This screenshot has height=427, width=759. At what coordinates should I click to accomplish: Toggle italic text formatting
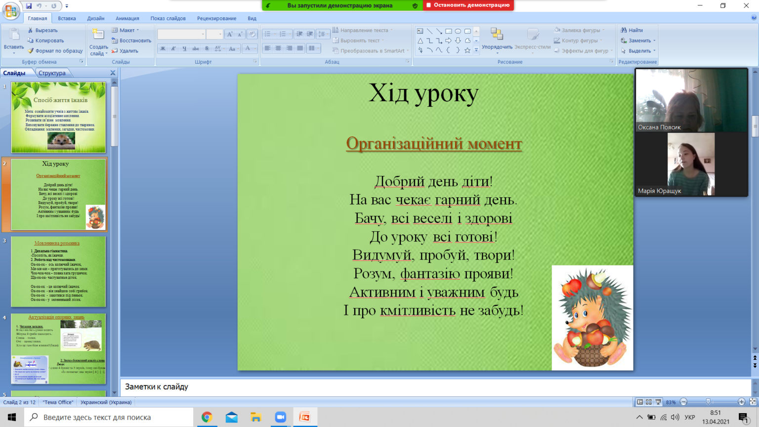(x=173, y=48)
